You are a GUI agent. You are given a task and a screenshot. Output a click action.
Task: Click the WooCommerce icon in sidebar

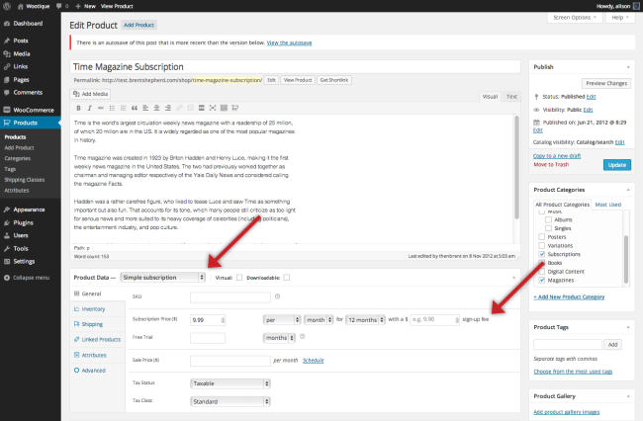click(7, 109)
